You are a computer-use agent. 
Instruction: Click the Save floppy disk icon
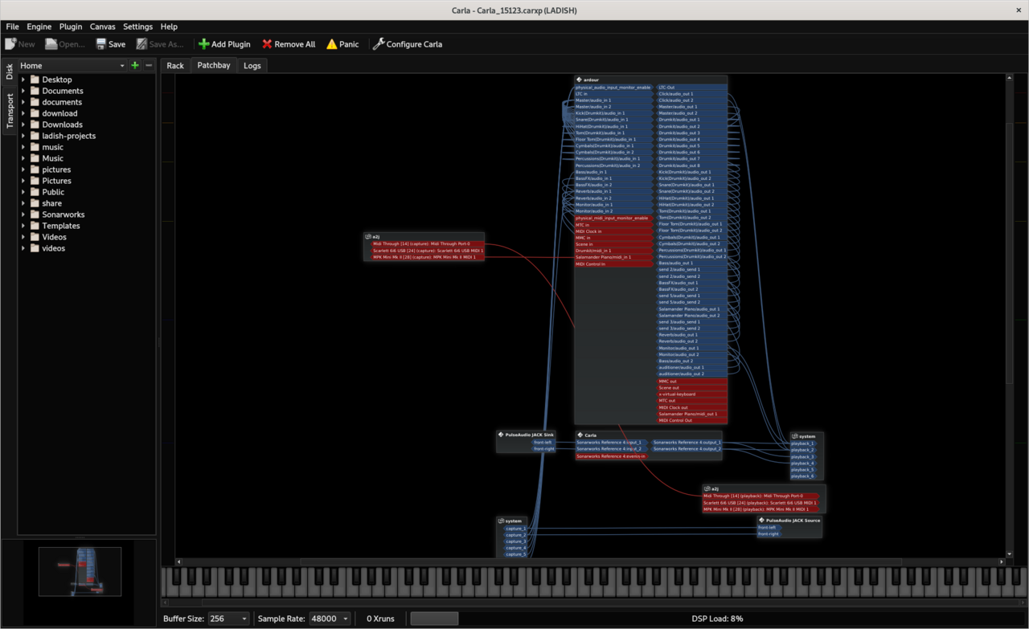pos(101,44)
